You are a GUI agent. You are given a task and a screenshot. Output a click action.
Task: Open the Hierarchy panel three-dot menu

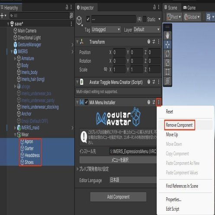pos(71,7)
